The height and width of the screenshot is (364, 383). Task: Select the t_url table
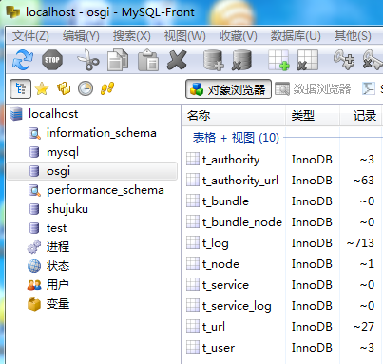pyautogui.click(x=214, y=327)
